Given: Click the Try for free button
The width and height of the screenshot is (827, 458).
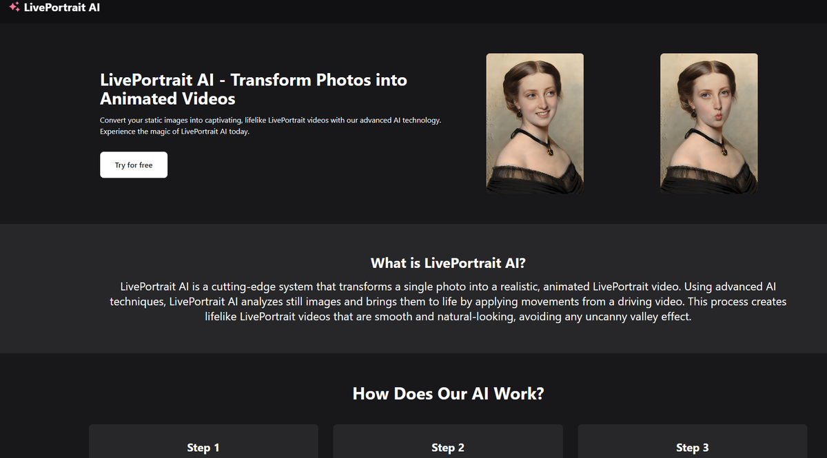Looking at the screenshot, I should tap(134, 165).
